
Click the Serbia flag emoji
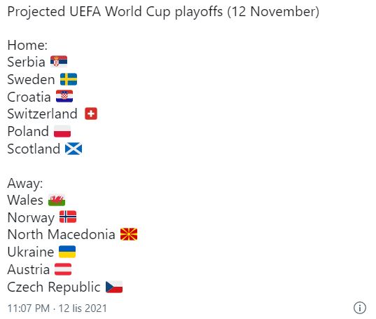(59, 62)
